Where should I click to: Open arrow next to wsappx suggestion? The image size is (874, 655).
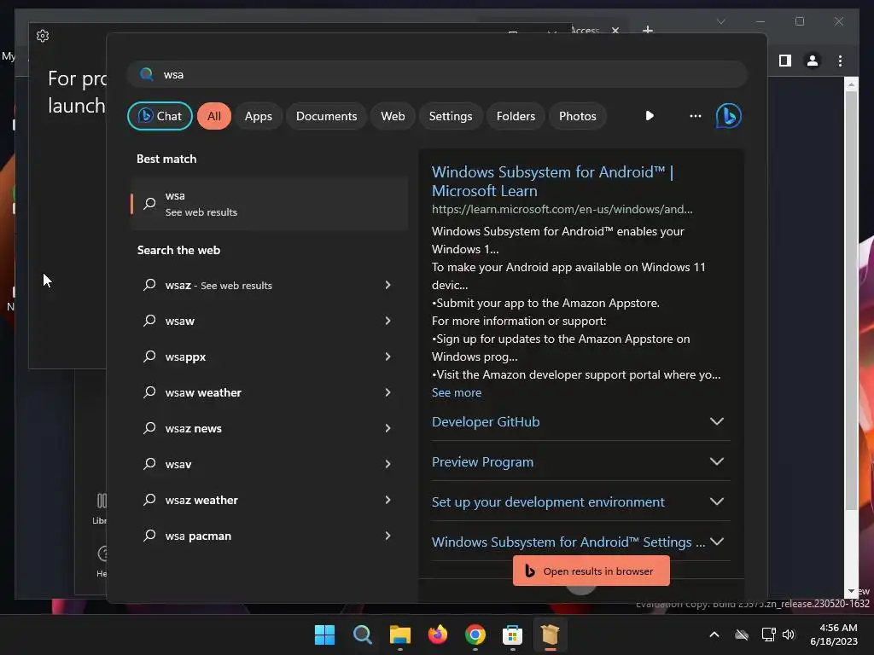(x=388, y=356)
